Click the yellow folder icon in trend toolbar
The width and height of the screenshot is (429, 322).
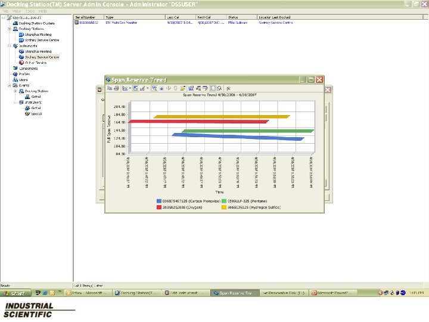pos(182,88)
